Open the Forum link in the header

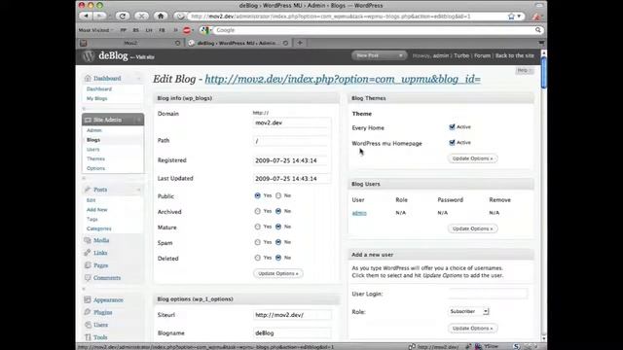[x=482, y=55]
